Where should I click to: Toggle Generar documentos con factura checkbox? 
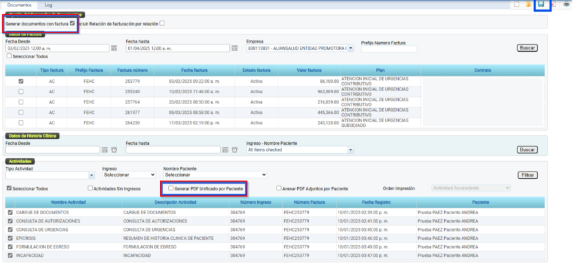pyautogui.click(x=73, y=23)
